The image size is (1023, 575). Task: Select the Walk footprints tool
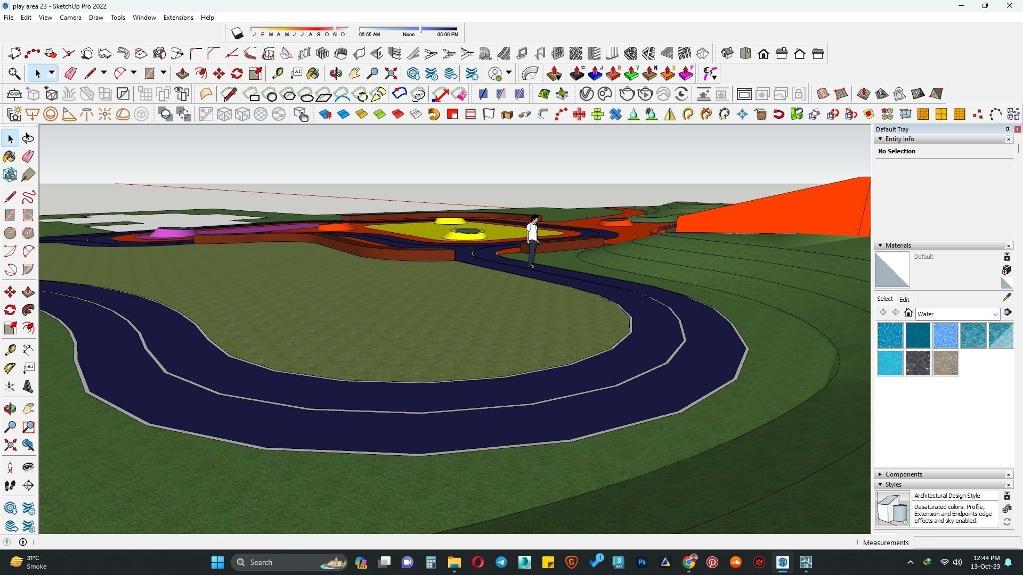tap(10, 486)
